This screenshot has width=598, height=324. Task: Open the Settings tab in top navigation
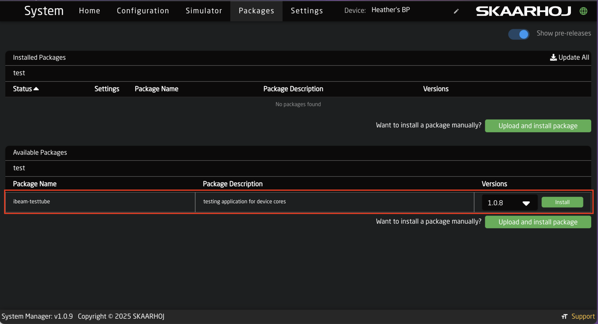click(306, 11)
